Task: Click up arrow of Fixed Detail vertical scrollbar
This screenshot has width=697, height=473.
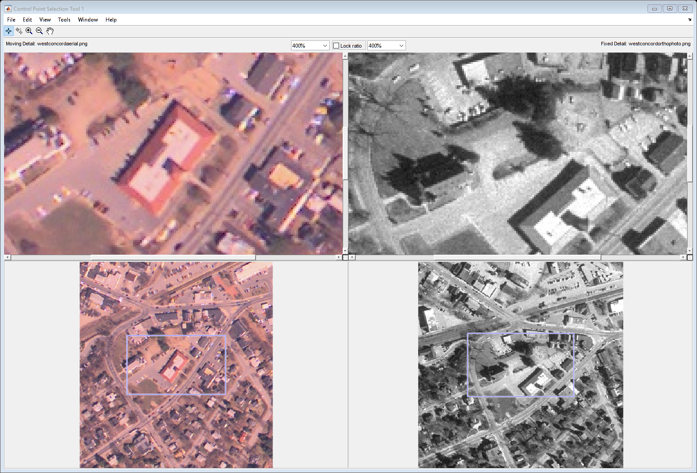Action: click(x=690, y=56)
